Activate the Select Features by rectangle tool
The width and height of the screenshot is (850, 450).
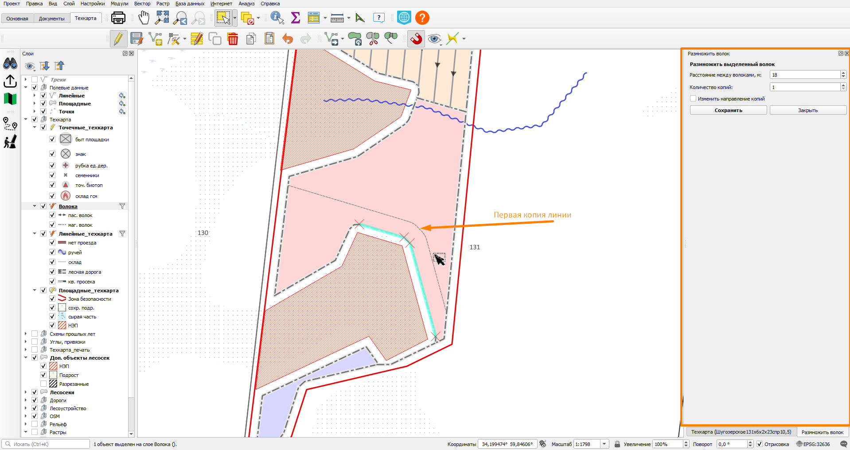click(223, 18)
